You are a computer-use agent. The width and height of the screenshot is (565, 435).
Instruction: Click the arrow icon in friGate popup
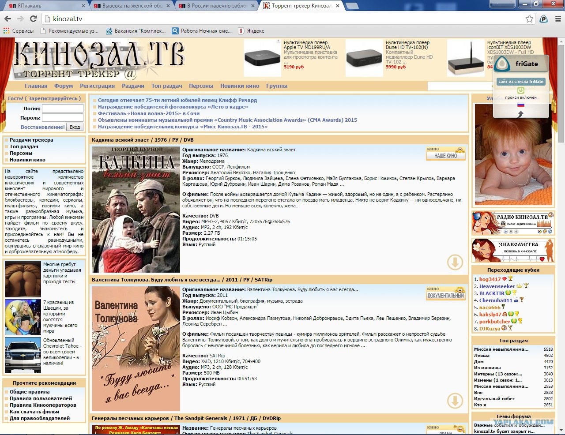click(x=520, y=114)
